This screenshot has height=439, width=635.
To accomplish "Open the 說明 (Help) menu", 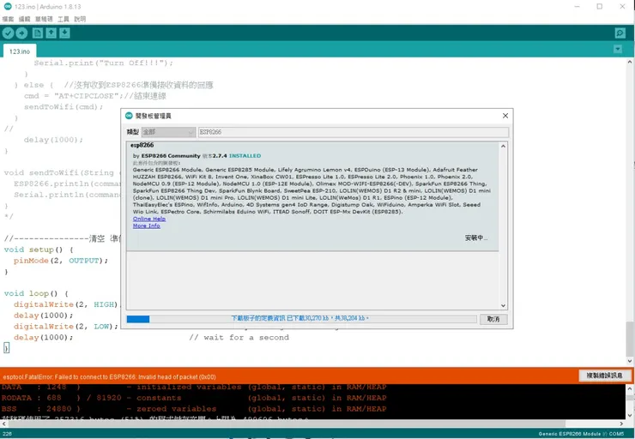I will (x=80, y=19).
